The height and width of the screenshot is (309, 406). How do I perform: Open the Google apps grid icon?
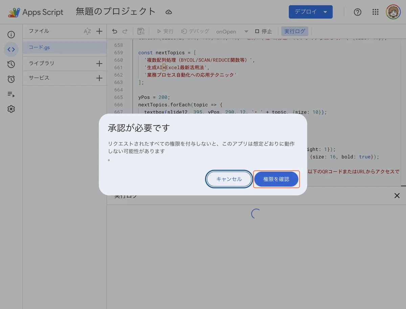coord(375,12)
